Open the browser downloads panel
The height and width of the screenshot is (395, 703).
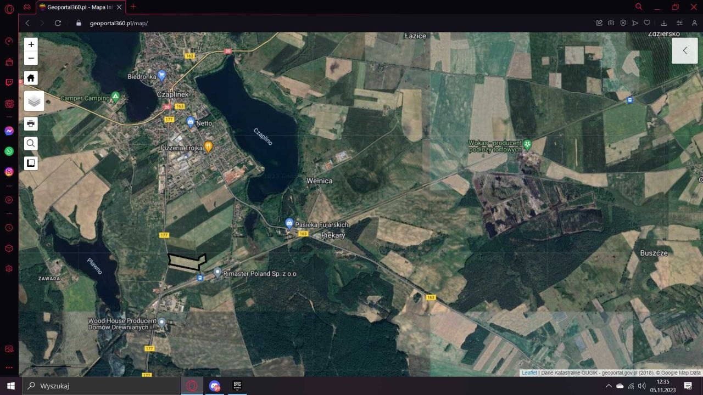tap(664, 23)
